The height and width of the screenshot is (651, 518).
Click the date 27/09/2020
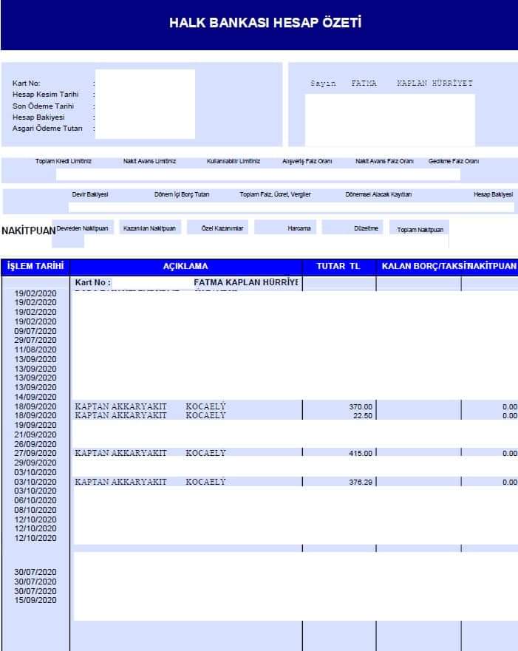coord(35,453)
